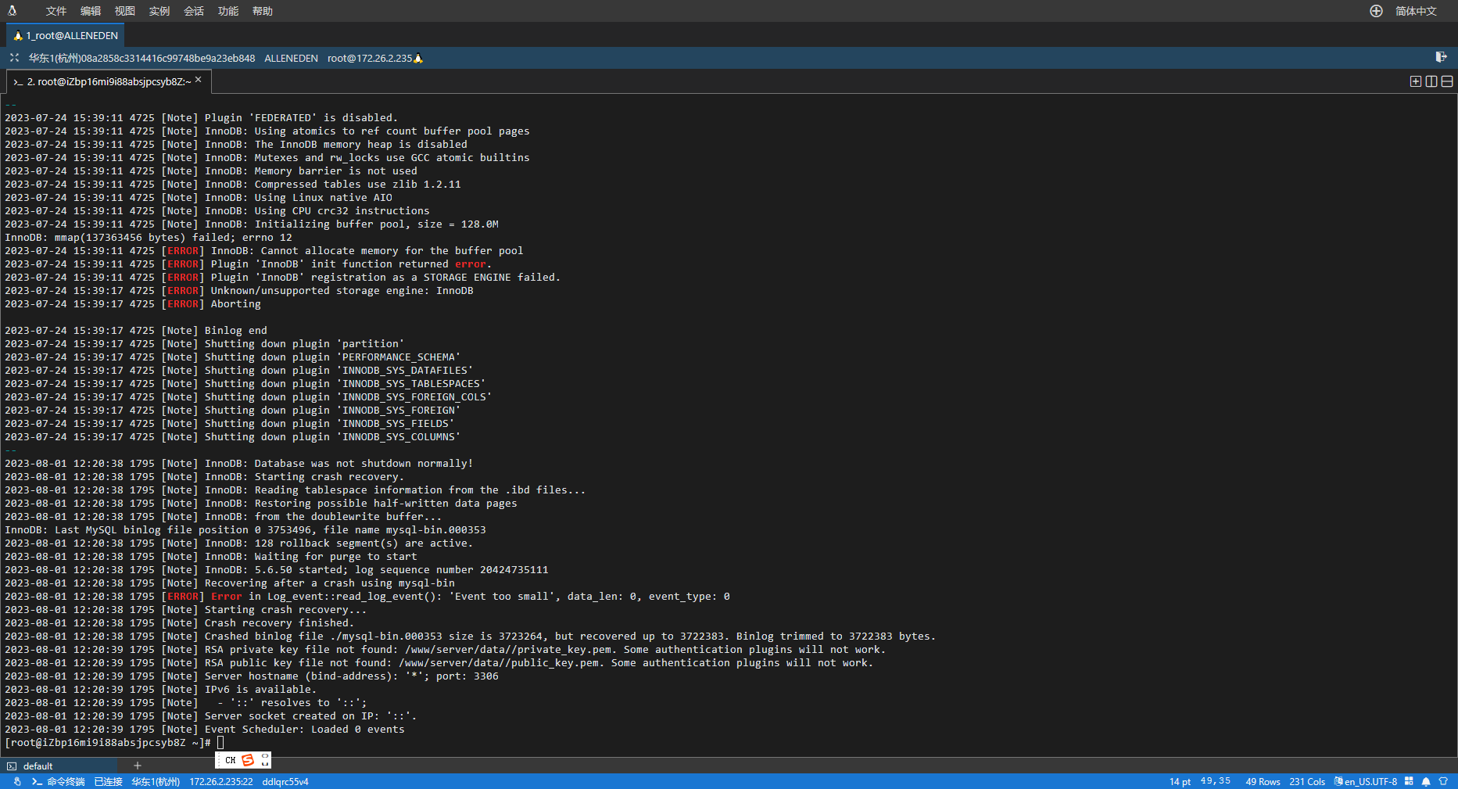Screen dimensions: 1458x789
Task: Click the split horizontally pane icon
Action: (1447, 81)
